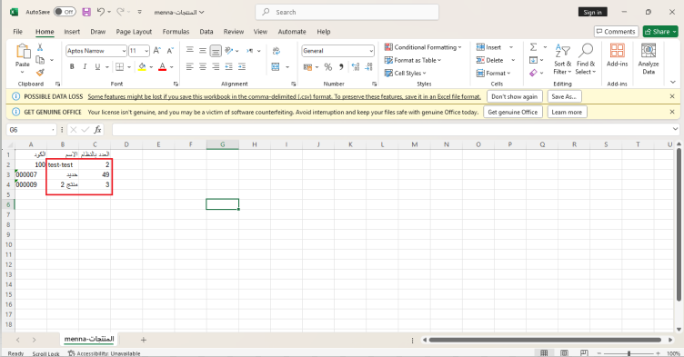Switch to the Formulas tab
The image size is (684, 357).
[176, 32]
